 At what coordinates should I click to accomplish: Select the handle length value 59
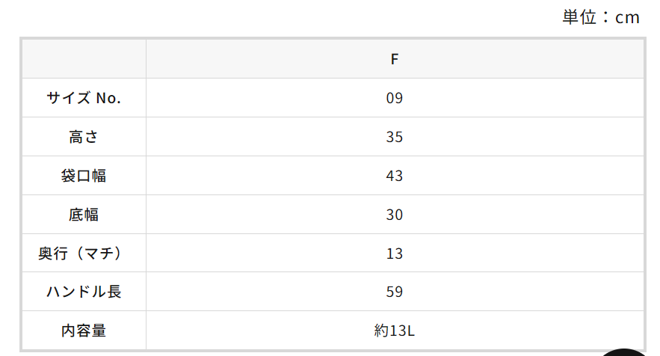[x=395, y=292]
